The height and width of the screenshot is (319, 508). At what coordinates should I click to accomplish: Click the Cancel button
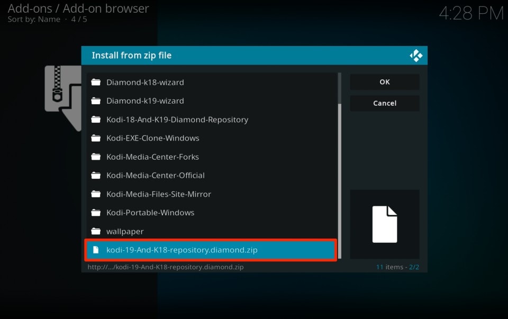pos(385,103)
